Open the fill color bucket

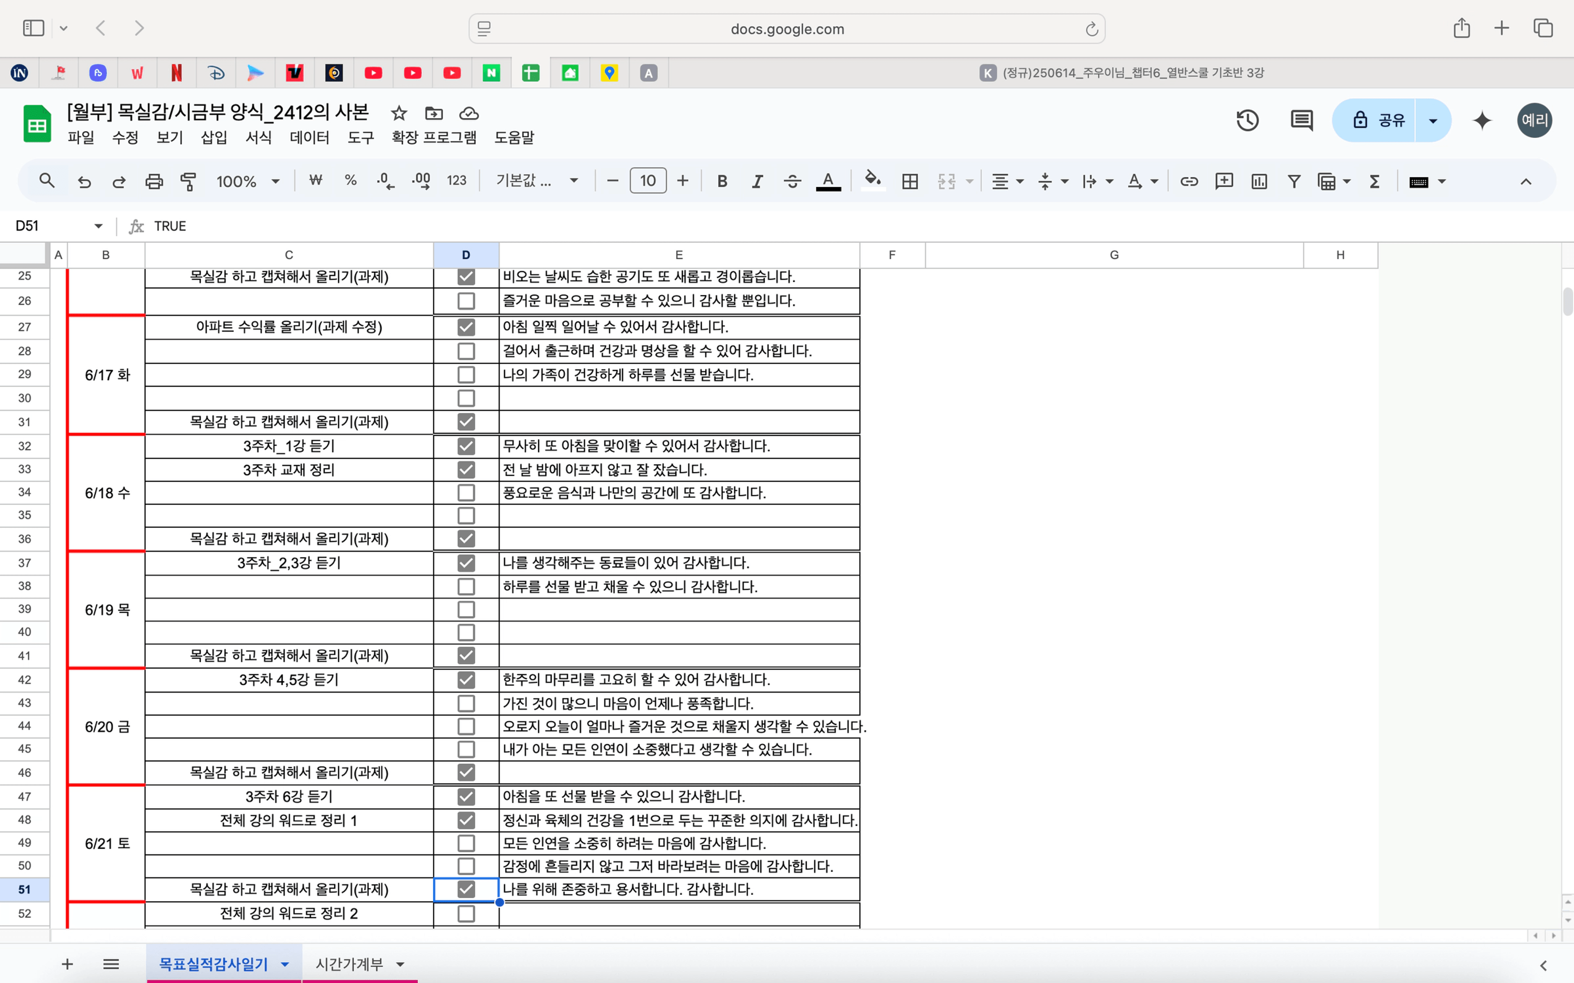(x=873, y=180)
